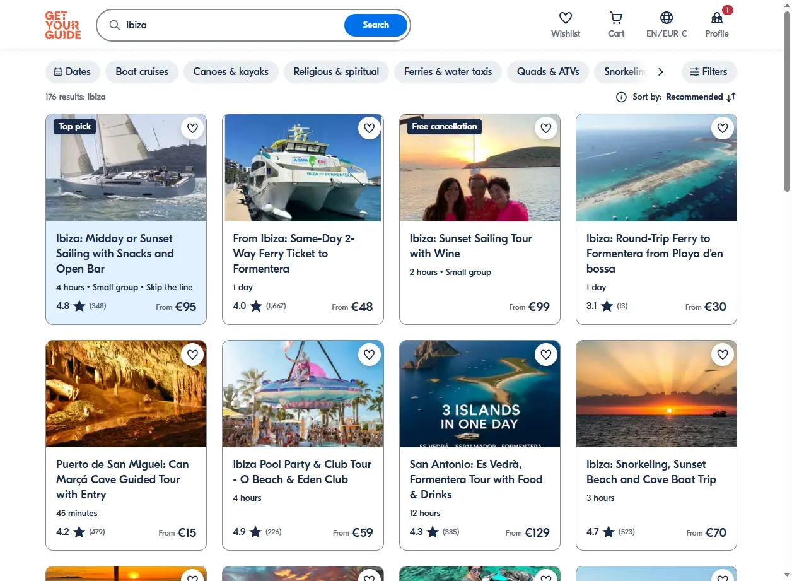This screenshot has width=792, height=581.
Task: Wishlist the Same-Day 2-Way Ferry Ticket card
Action: 370,129
